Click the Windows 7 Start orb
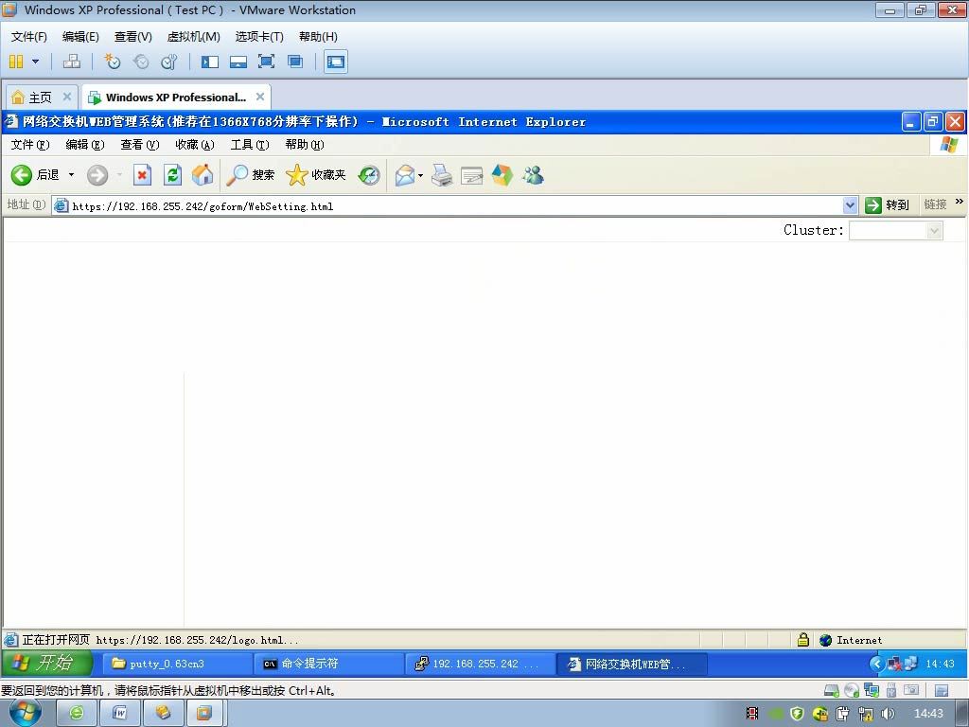969x727 pixels. click(x=26, y=713)
